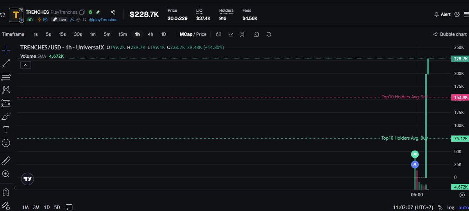469x211 pixels.
Task: Star TRENCHES as a favorite
Action: tap(2, 14)
